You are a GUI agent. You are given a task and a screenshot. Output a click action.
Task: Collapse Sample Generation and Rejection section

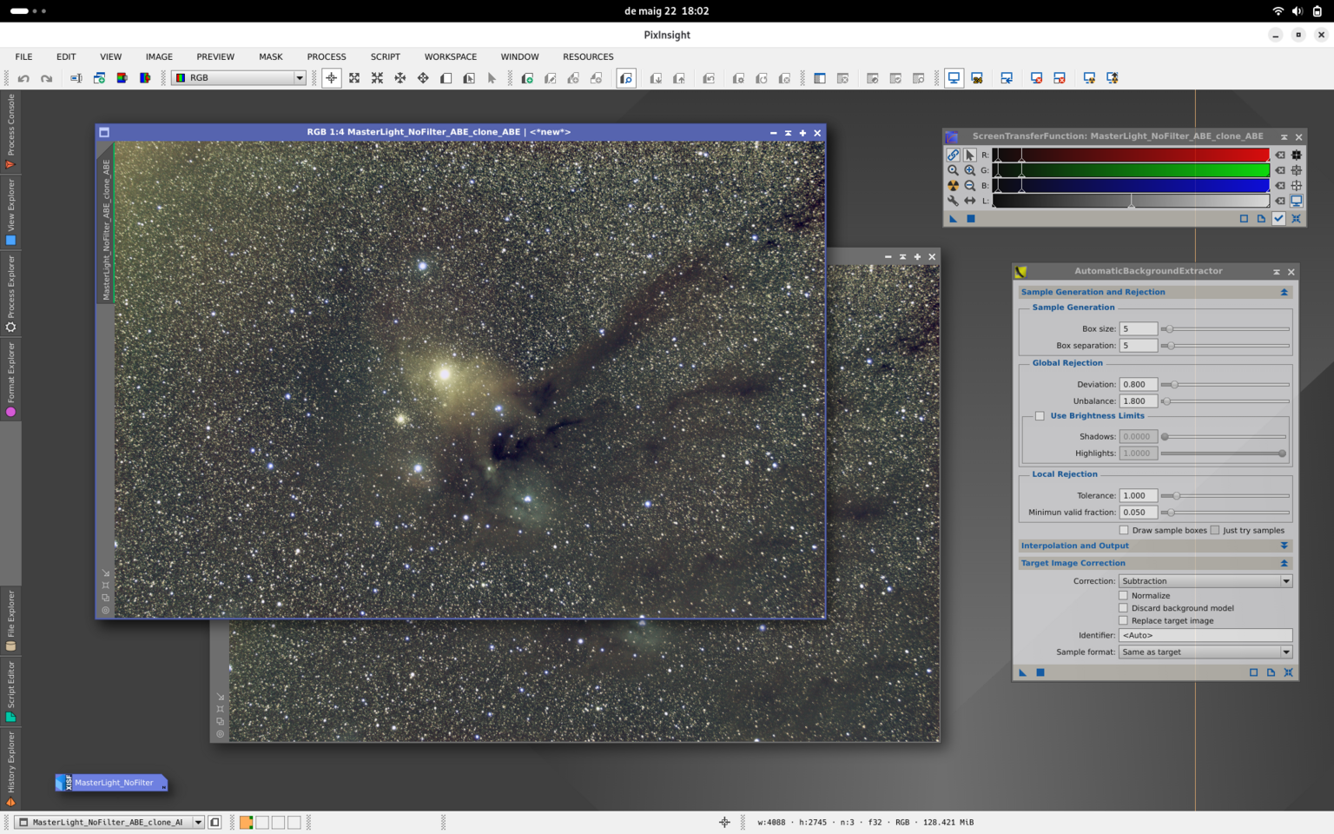coord(1284,293)
